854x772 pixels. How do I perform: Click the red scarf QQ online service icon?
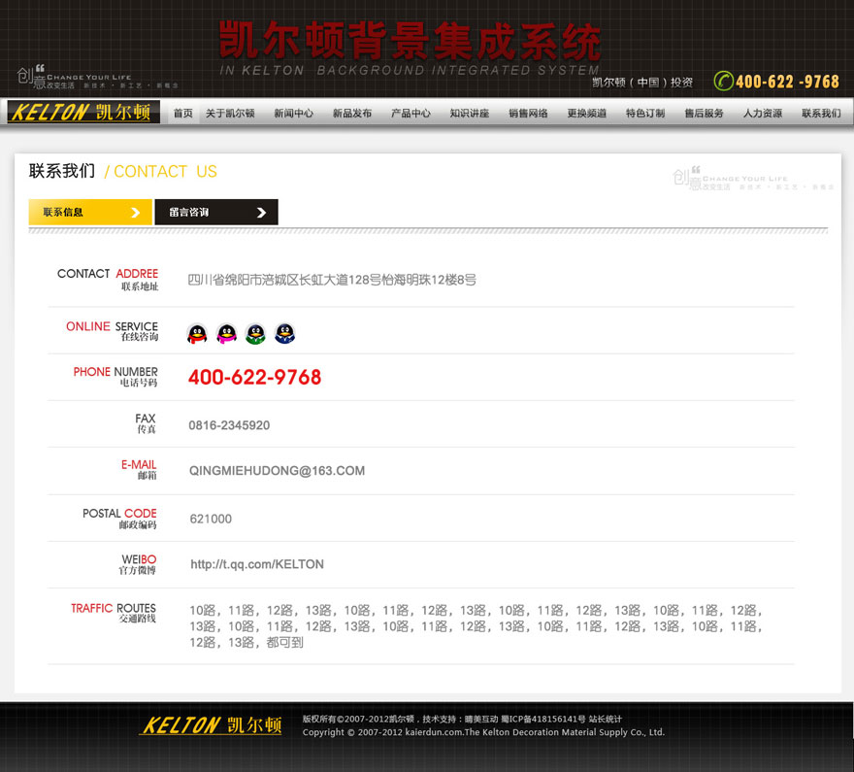pyautogui.click(x=197, y=333)
